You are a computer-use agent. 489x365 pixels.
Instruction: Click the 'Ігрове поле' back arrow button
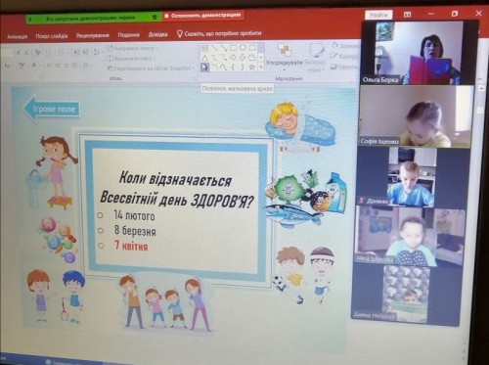click(x=52, y=109)
